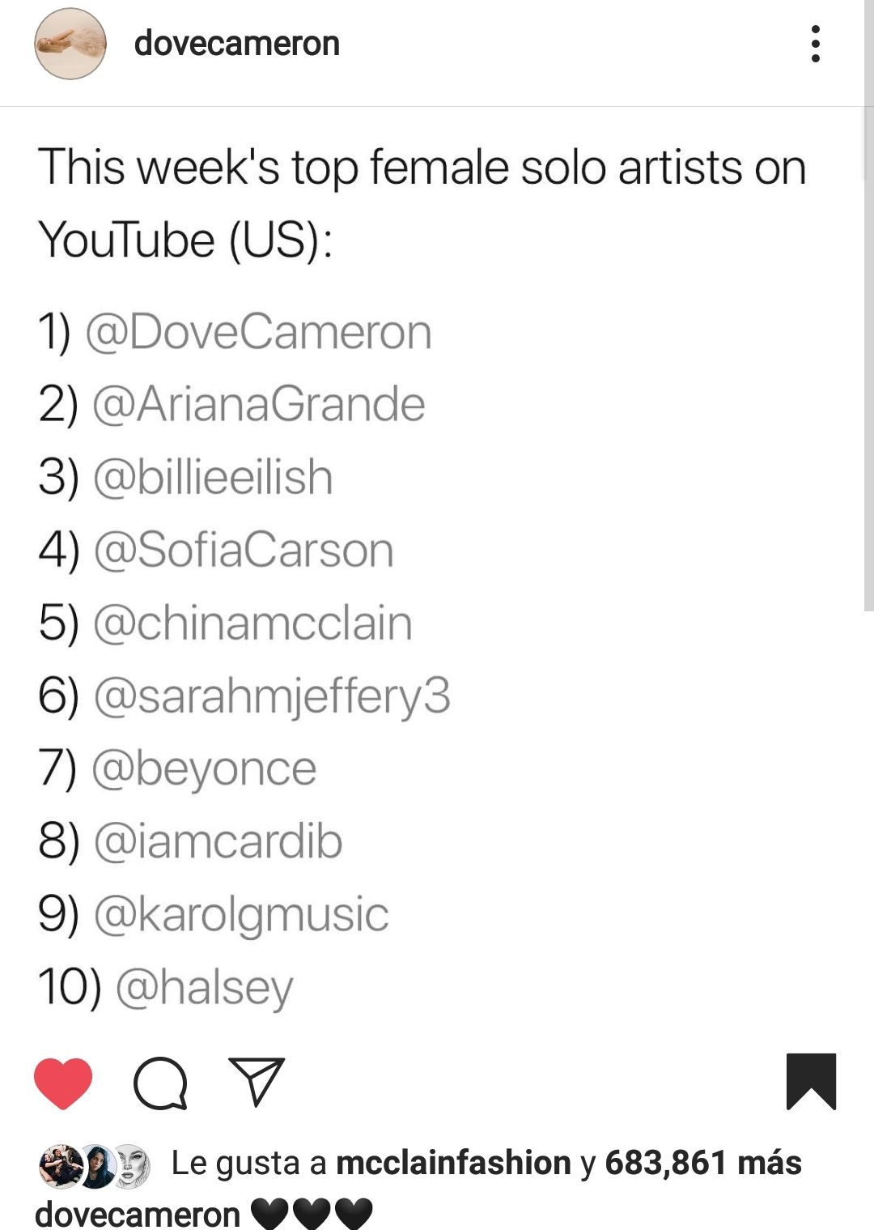This screenshot has width=874, height=1230.
Task: Share post using paper plane icon
Action: tap(257, 1082)
